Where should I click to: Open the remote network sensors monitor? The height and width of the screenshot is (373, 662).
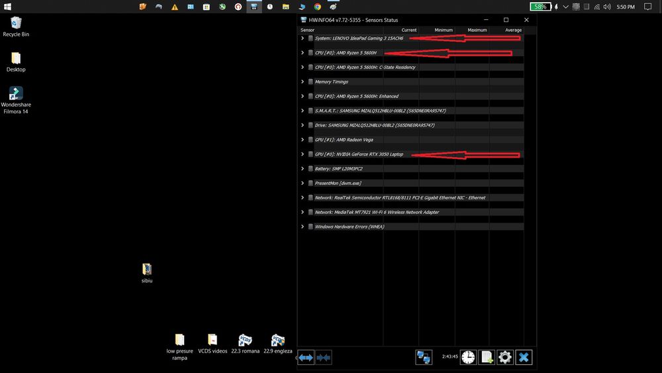click(x=424, y=357)
